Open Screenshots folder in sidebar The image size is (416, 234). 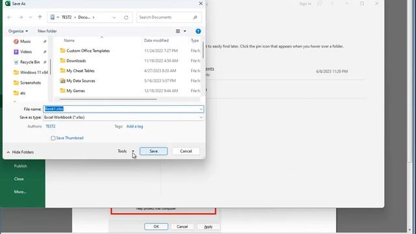point(31,83)
